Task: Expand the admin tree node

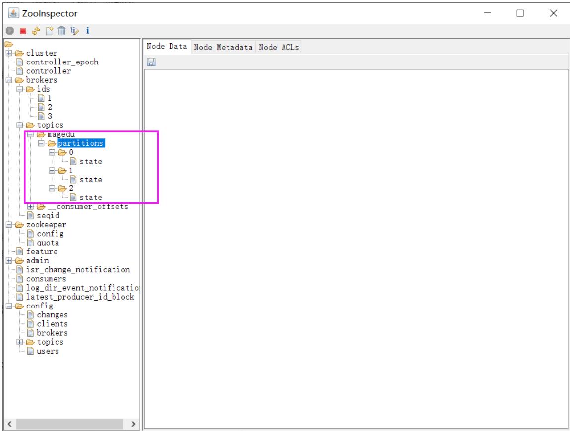Action: tap(9, 261)
